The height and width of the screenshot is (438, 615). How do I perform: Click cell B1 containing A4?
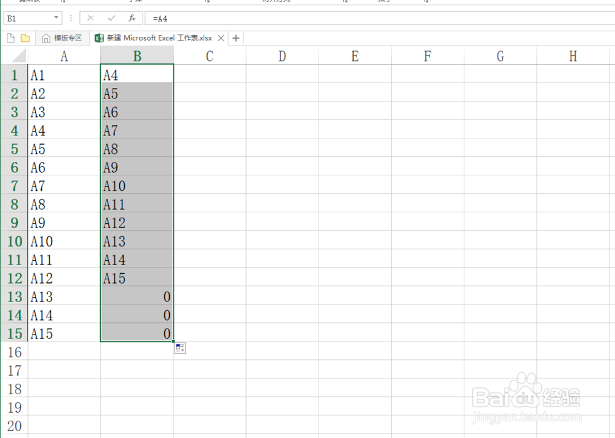137,74
